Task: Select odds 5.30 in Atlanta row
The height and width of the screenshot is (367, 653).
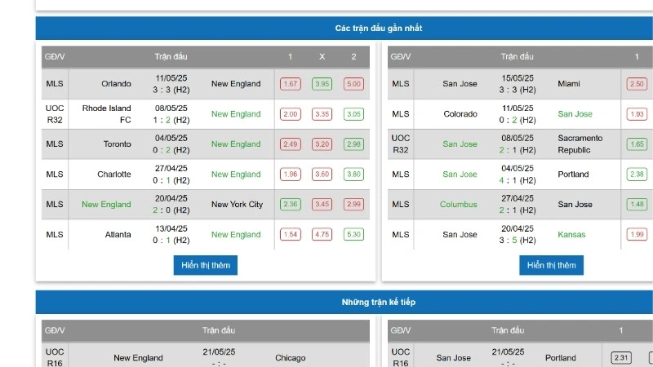Action: 353,234
